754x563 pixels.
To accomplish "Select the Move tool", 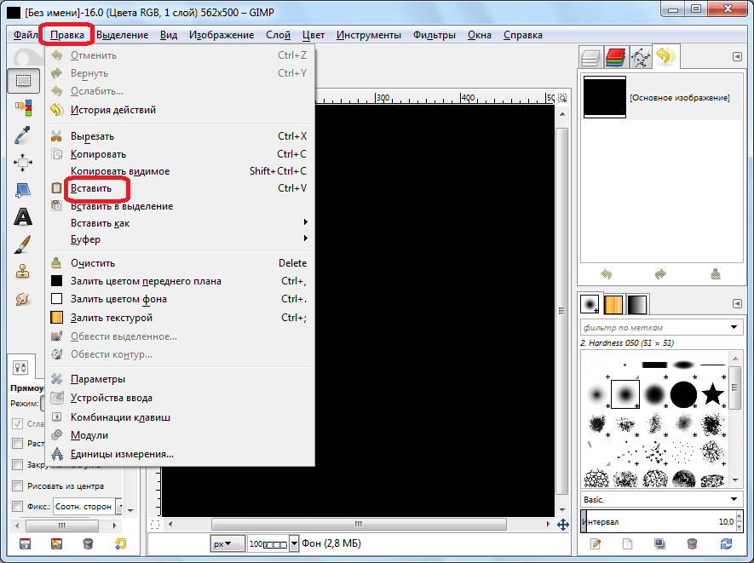I will click(23, 162).
